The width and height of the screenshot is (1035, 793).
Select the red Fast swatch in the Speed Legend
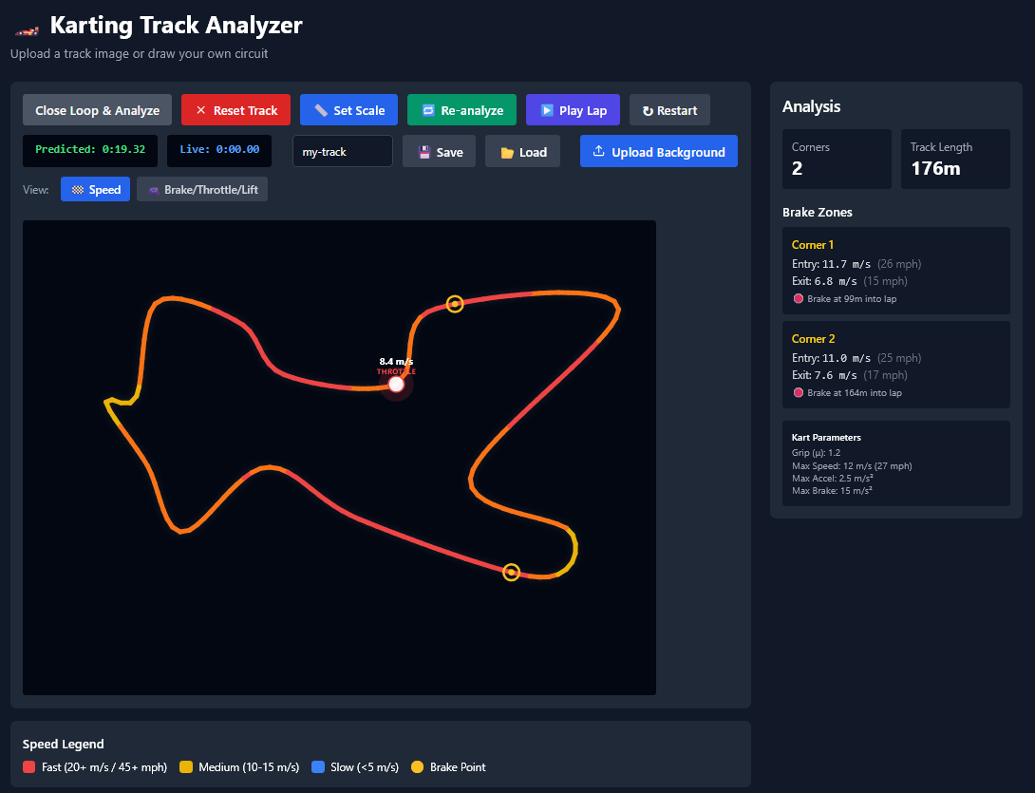(28, 767)
